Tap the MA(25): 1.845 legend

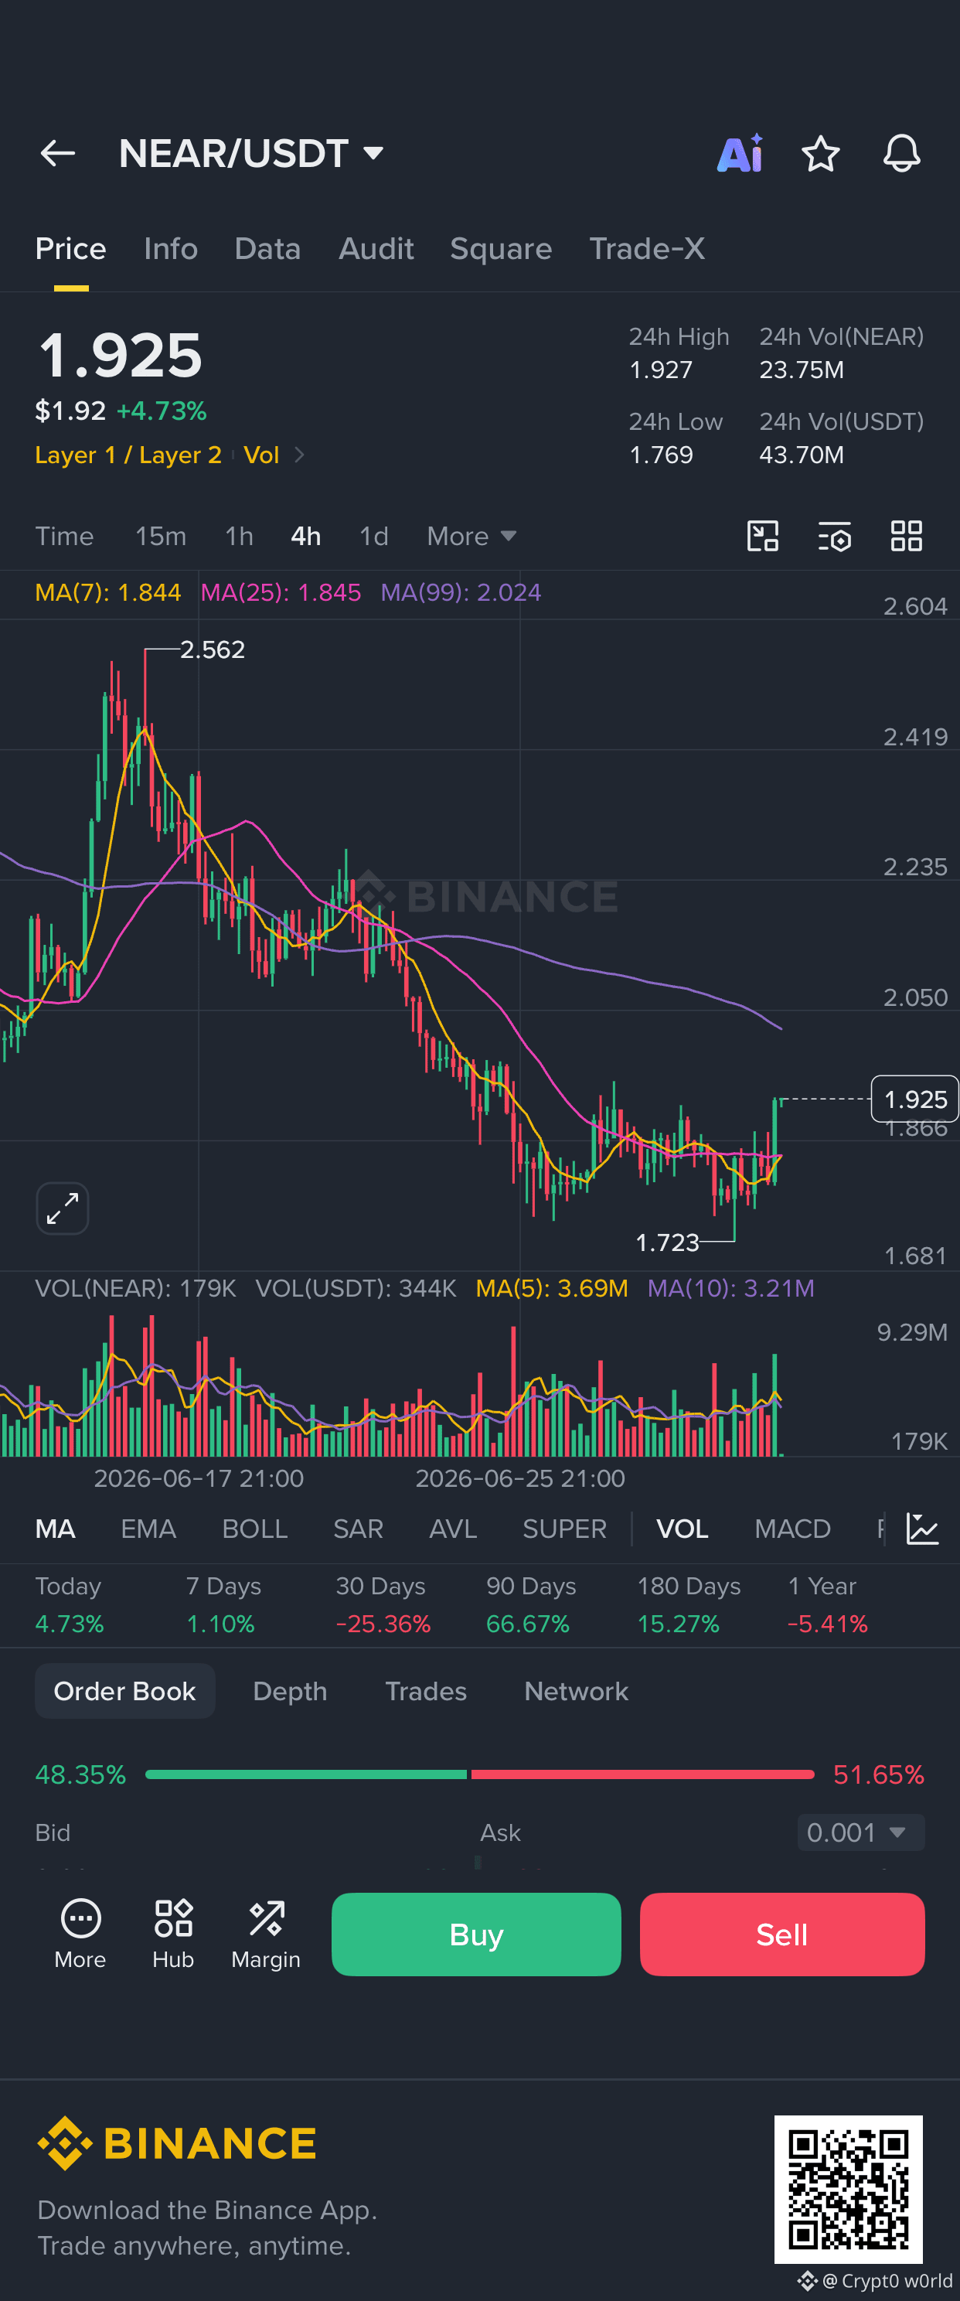pos(281,592)
